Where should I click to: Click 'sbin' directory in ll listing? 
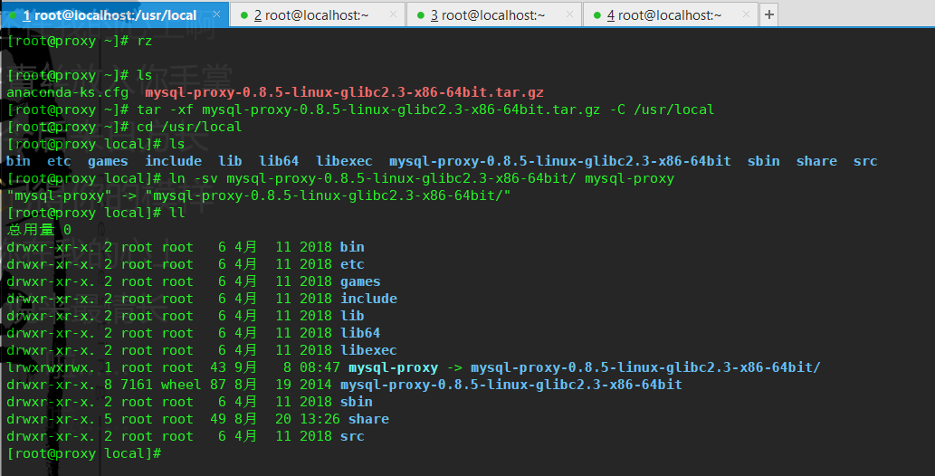point(356,402)
